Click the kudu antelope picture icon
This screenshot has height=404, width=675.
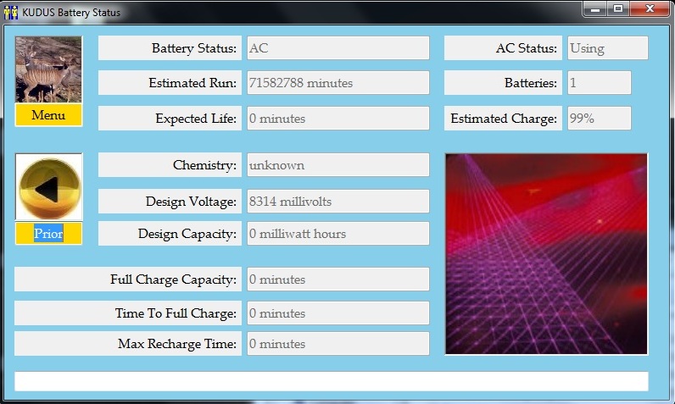[48, 69]
